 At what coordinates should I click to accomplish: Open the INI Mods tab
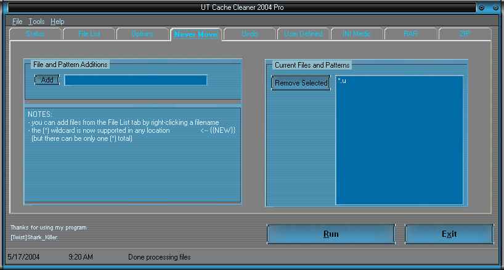pyautogui.click(x=357, y=34)
